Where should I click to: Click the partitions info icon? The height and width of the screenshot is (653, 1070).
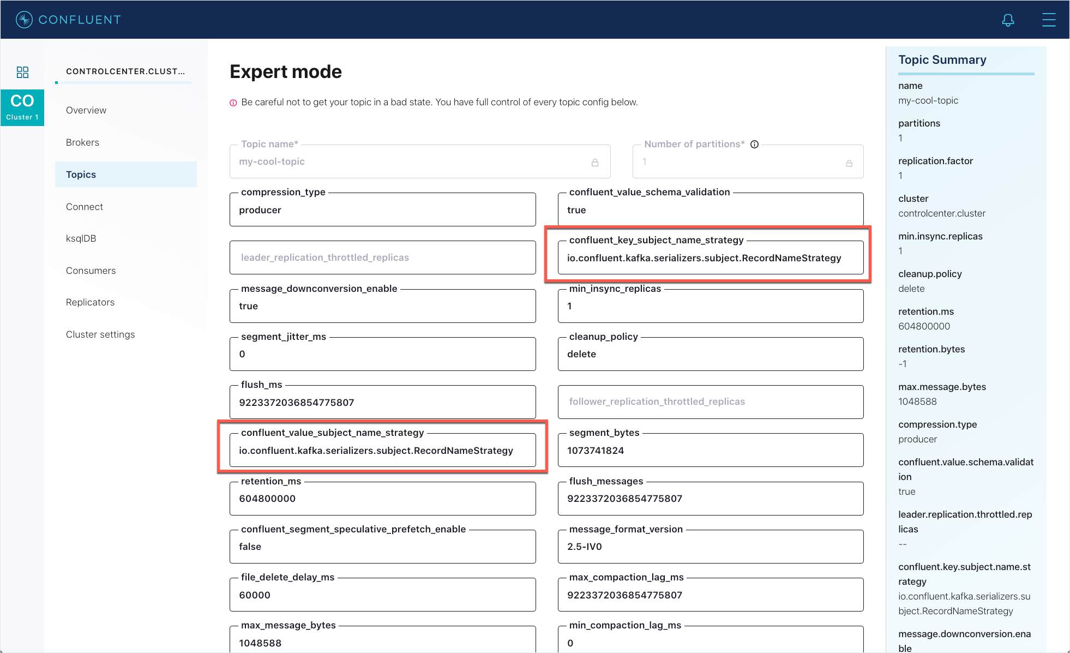[755, 145]
